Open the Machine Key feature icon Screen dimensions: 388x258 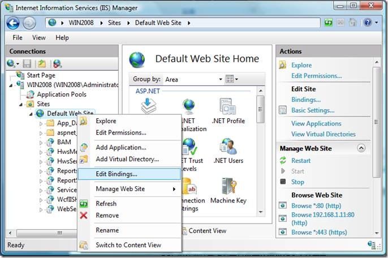229,186
